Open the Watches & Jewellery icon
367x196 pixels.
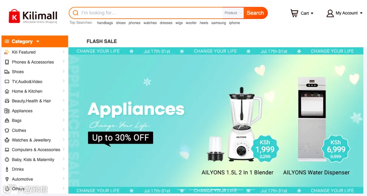point(7,140)
